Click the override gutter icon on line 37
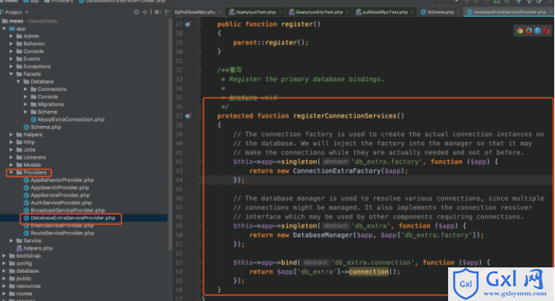Image resolution: width=555 pixels, height=301 pixels. pos(188,116)
